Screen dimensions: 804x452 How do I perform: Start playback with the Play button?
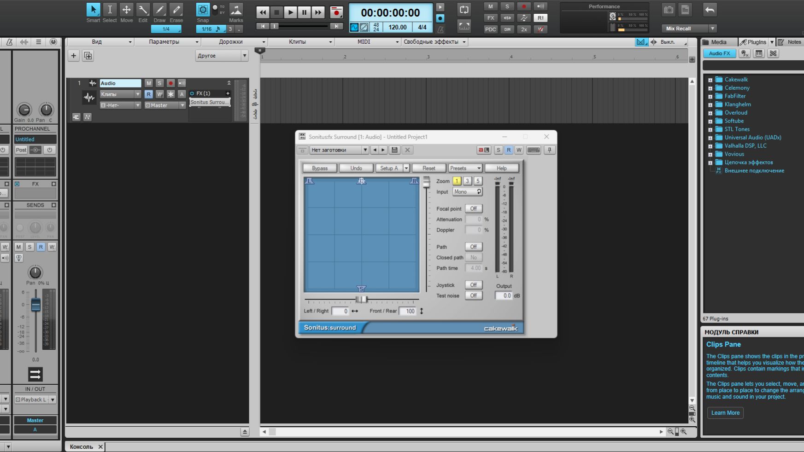(x=291, y=12)
